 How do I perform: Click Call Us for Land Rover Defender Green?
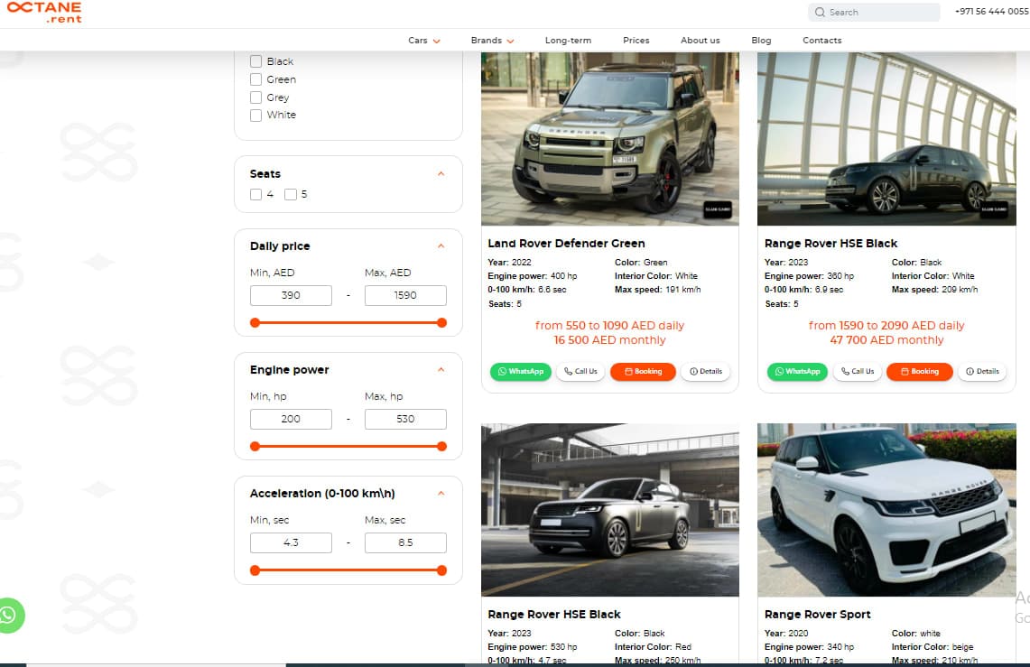[x=580, y=372]
